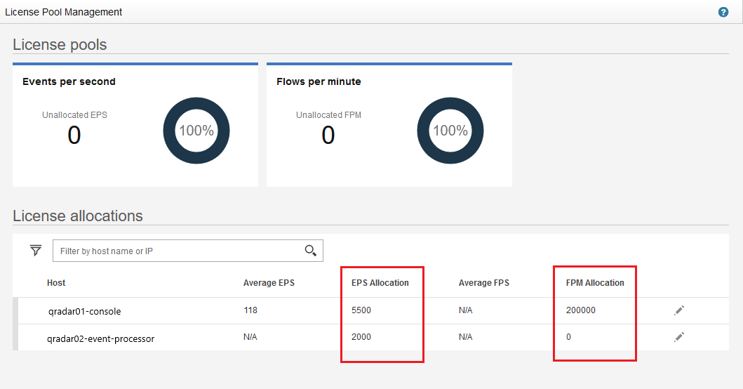The image size is (743, 389).
Task: Click the 5500 EPS allocation value
Action: tap(361, 310)
